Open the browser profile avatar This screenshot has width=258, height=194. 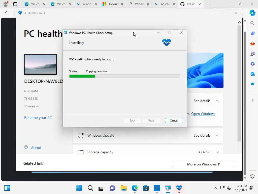click(6, 4)
